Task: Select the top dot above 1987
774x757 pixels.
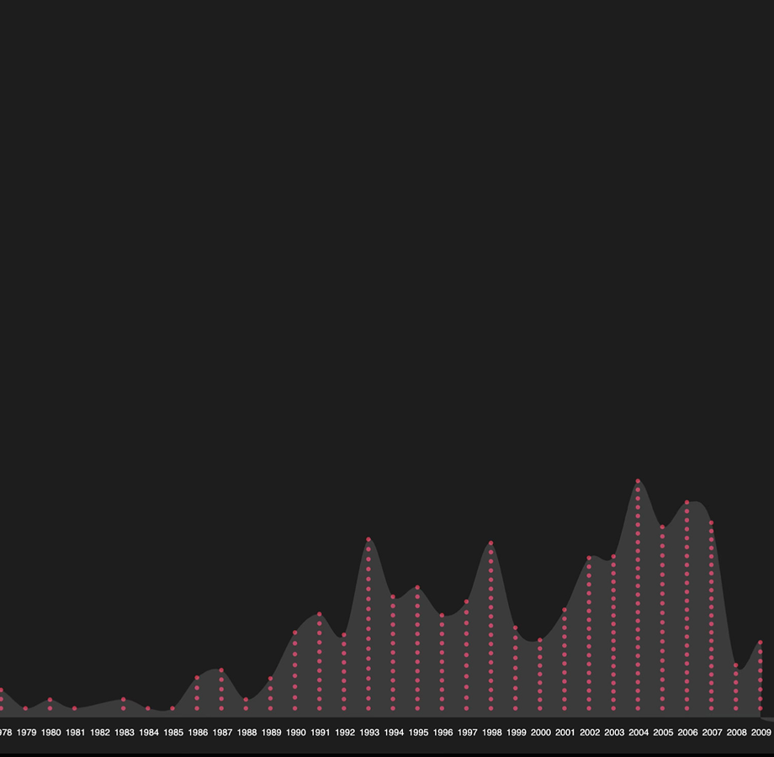Action: pos(221,670)
